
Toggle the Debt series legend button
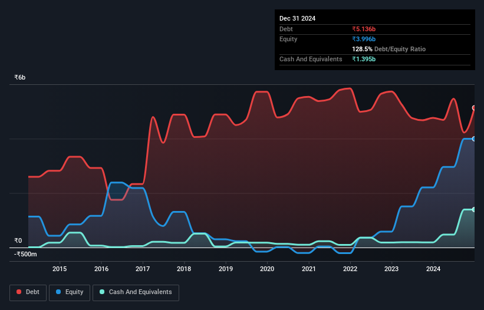(28, 292)
